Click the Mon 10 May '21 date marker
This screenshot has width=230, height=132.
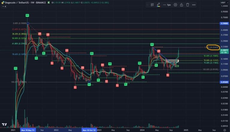pos(28,130)
